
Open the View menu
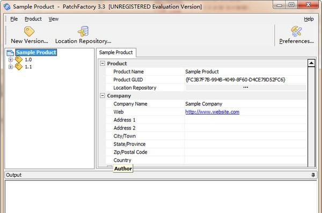tap(53, 19)
